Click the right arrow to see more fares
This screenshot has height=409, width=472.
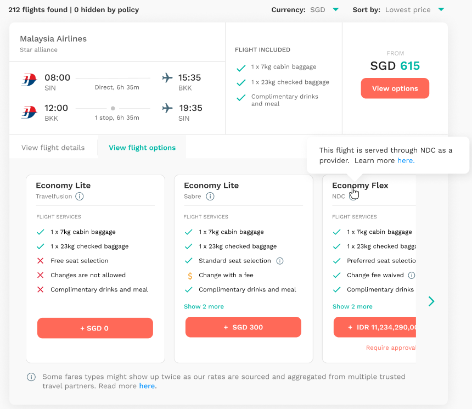pos(431,301)
